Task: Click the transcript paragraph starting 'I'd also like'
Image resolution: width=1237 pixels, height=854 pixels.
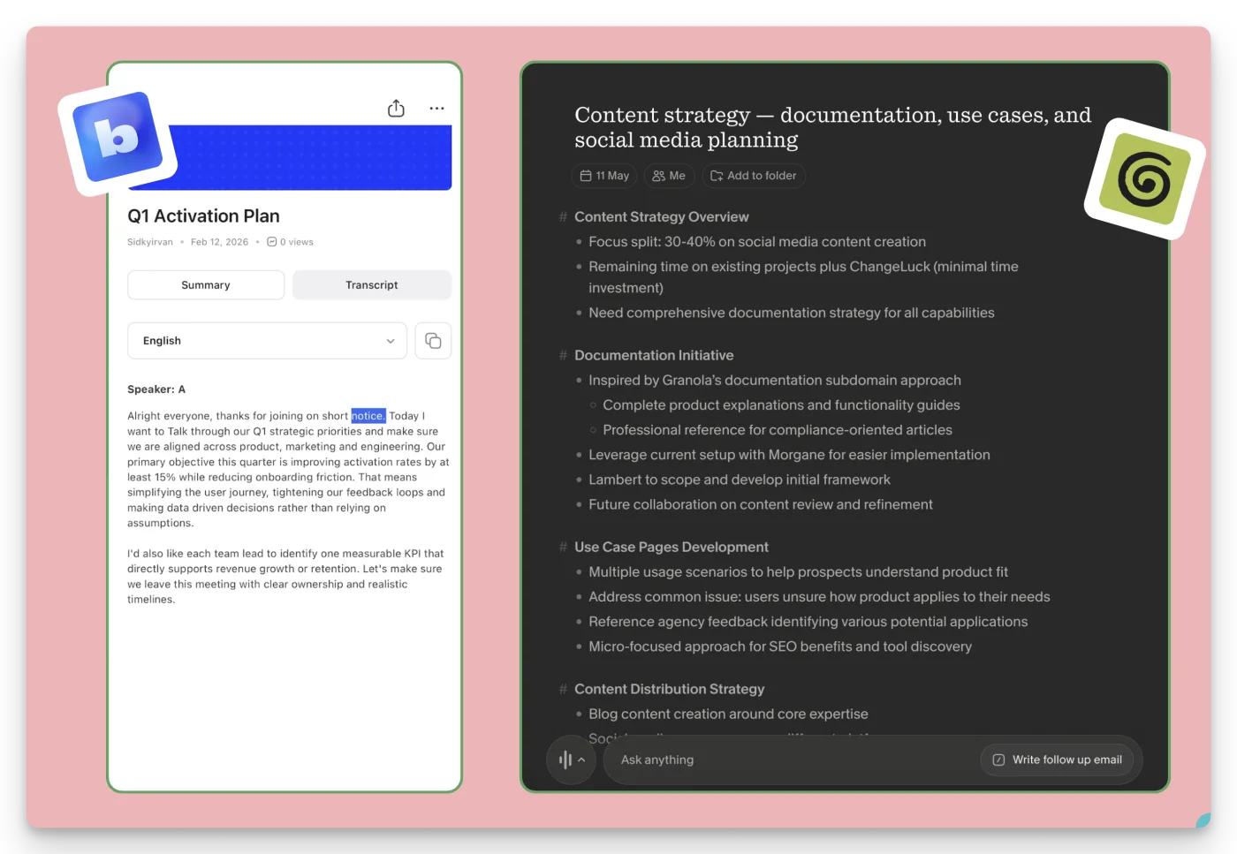Action: [x=285, y=577]
